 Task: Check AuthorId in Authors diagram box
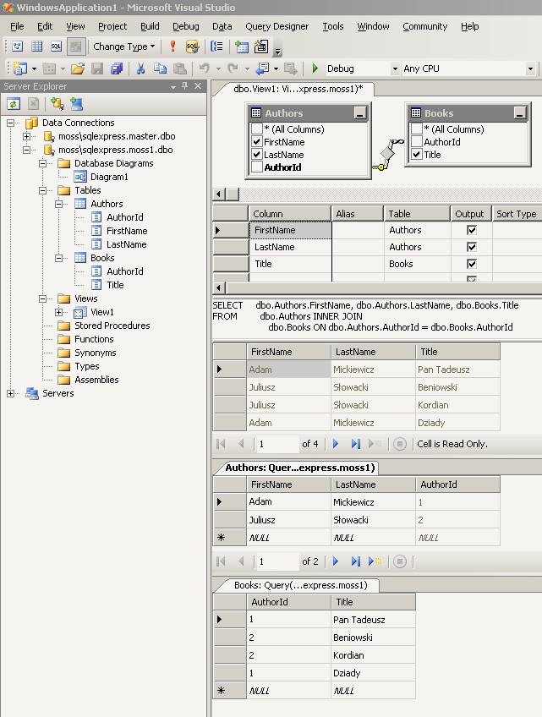click(x=257, y=167)
